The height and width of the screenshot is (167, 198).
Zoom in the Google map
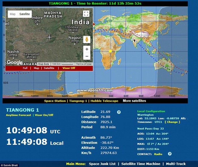point(87,49)
